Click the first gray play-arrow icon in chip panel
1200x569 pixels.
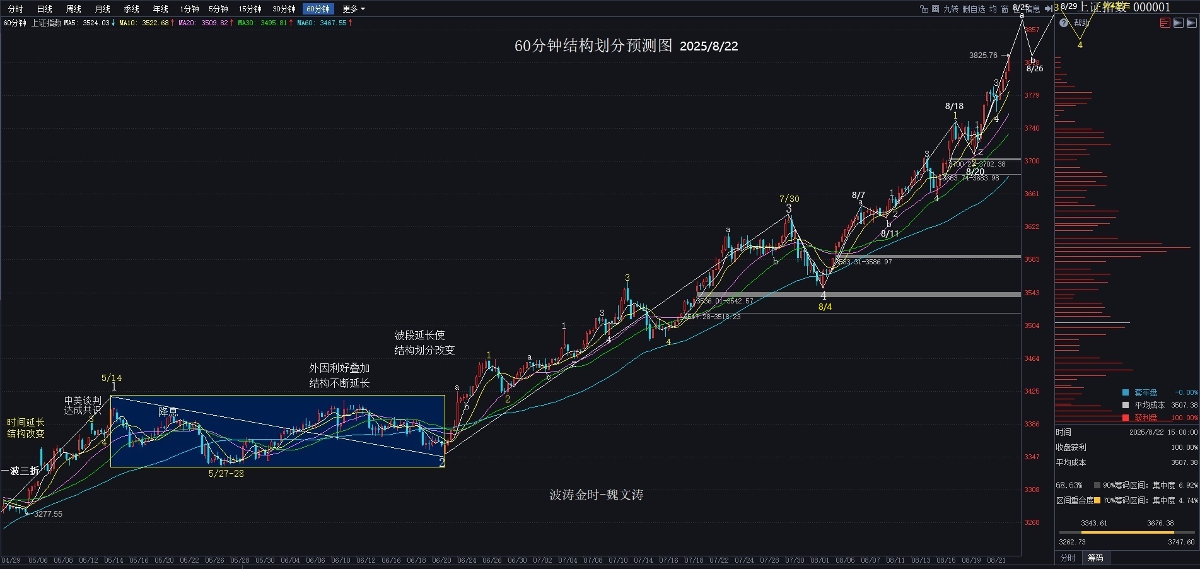click(x=1178, y=23)
